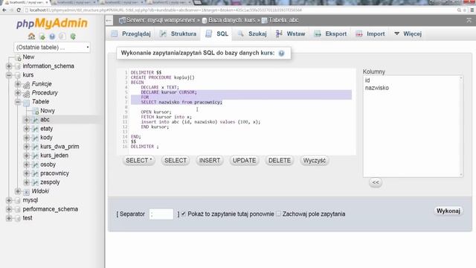Click the pracownicy table icon in tree

pos(36,173)
